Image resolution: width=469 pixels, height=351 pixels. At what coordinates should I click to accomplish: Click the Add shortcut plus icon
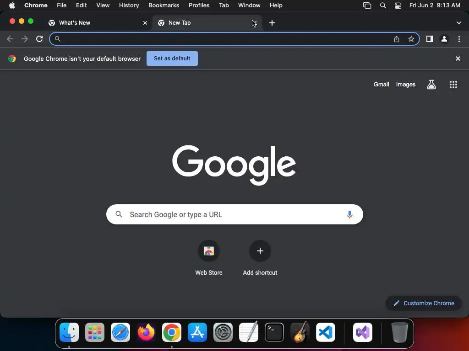click(260, 251)
